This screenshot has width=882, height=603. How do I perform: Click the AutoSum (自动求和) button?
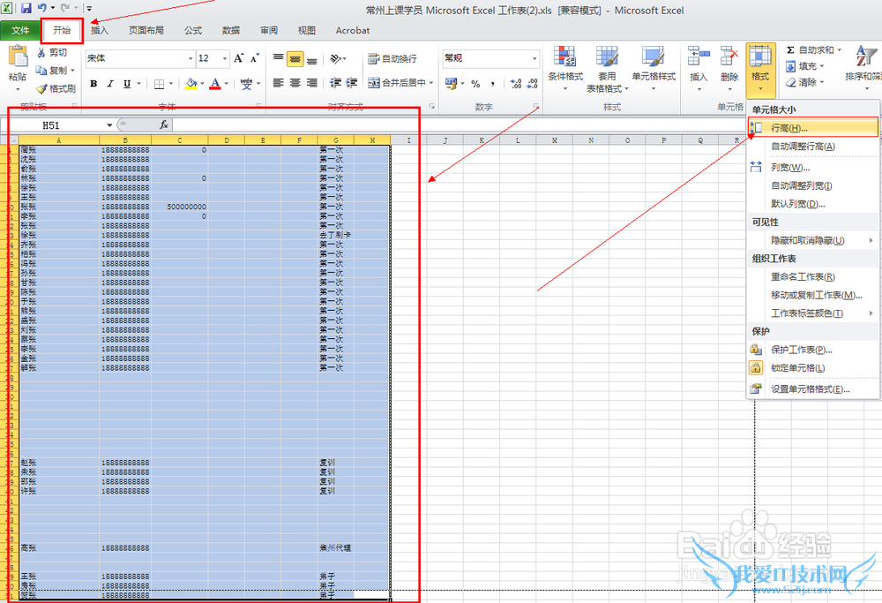tap(813, 50)
